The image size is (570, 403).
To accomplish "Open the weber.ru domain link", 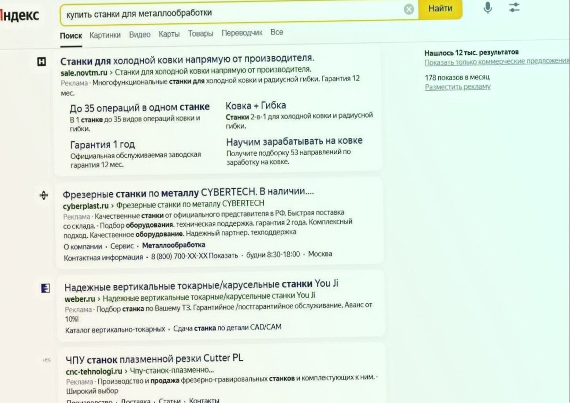I will click(80, 299).
